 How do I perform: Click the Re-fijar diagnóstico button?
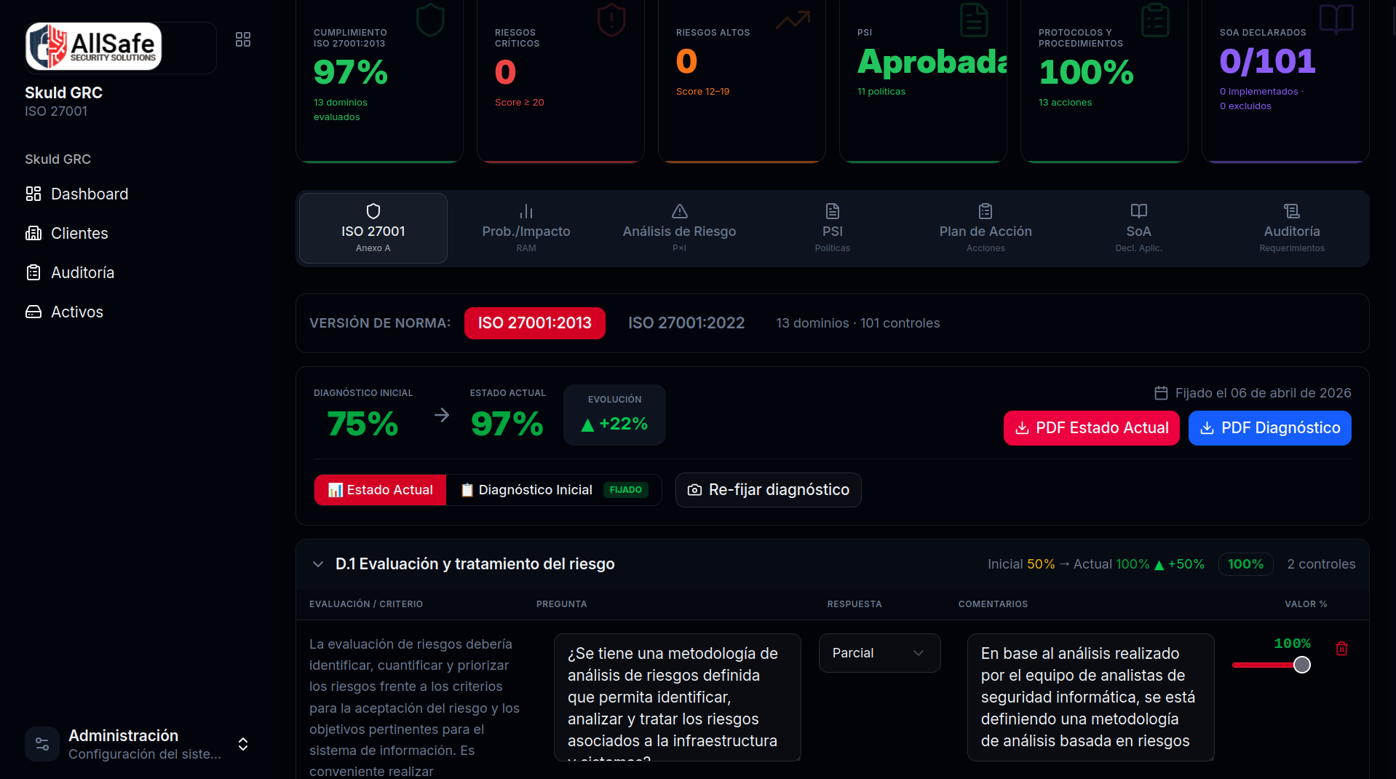point(769,490)
